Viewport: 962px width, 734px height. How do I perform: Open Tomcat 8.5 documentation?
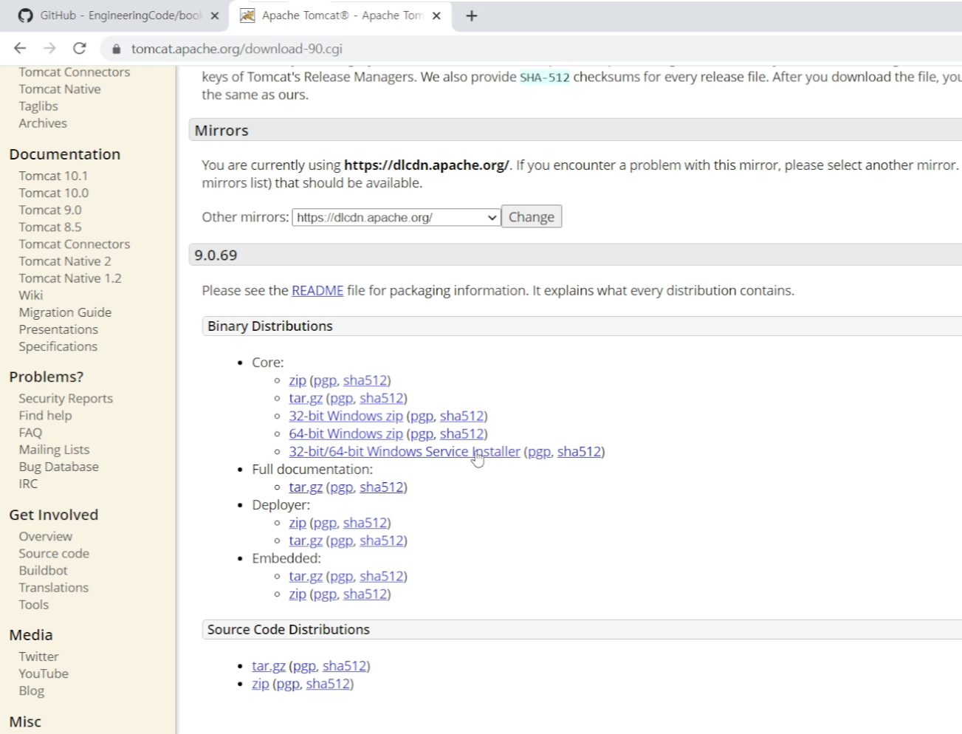click(50, 227)
